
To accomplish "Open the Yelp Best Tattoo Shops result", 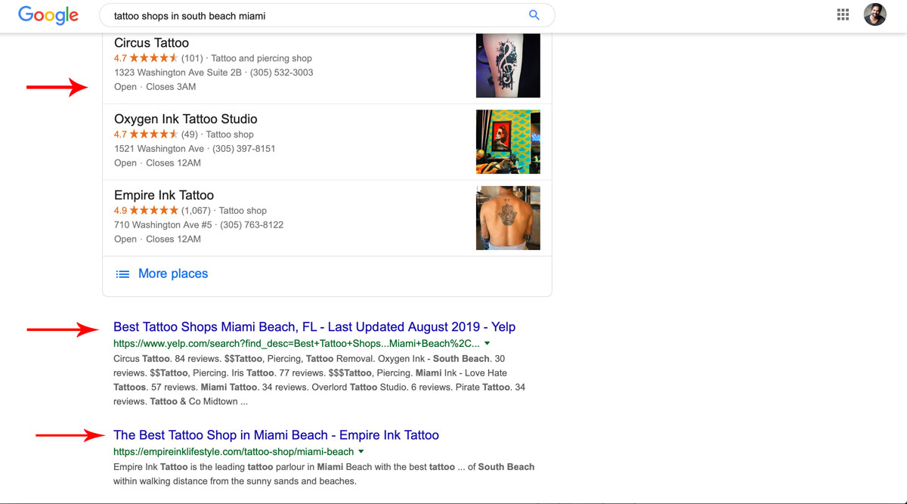I will (x=314, y=327).
